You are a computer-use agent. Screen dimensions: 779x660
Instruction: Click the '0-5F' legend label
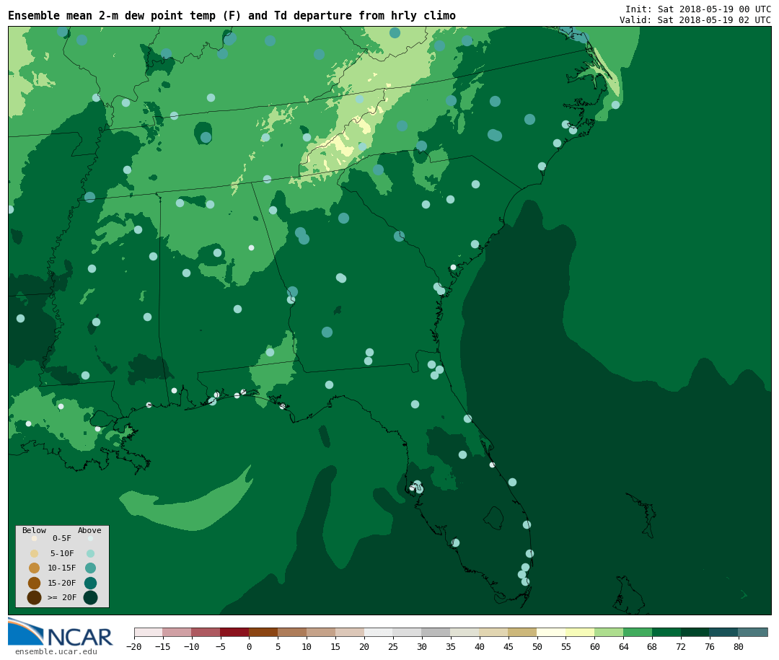click(x=62, y=538)
